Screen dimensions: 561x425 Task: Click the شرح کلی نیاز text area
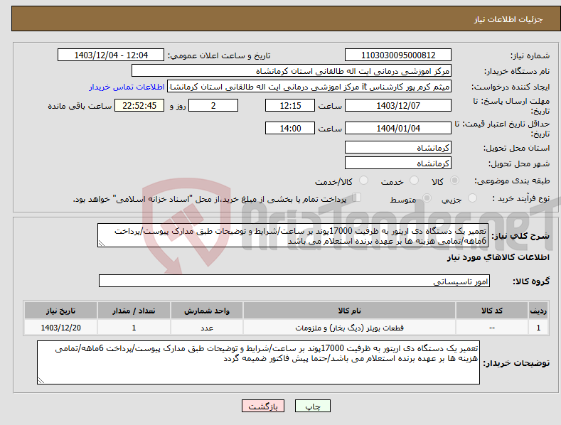click(293, 235)
